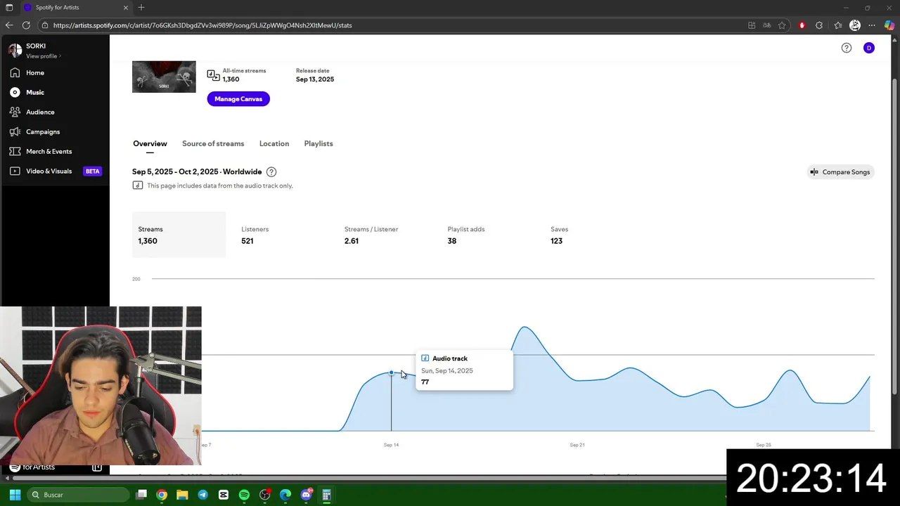Click the Buscar taskbar search box
The height and width of the screenshot is (506, 900).
(x=79, y=495)
